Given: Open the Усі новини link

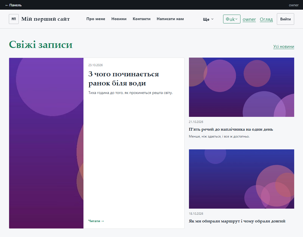Looking at the screenshot, I should 283,47.
